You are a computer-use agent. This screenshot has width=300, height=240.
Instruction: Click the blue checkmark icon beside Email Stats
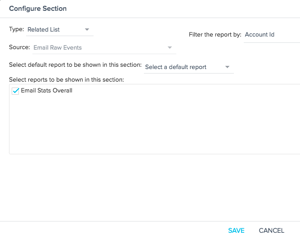[16, 91]
